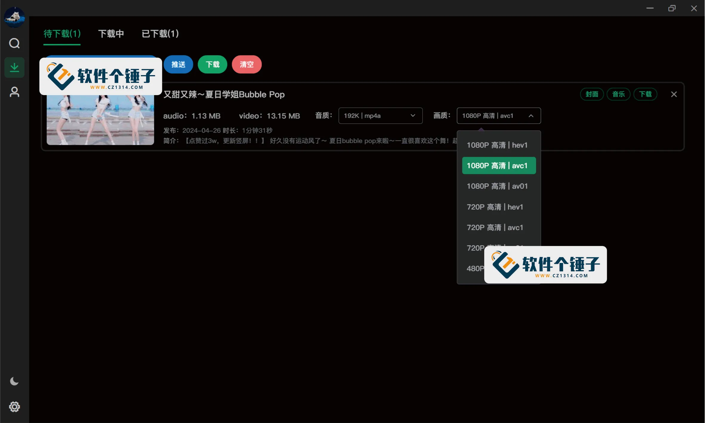
Task: Click the 音乐 pill button
Action: (x=618, y=94)
